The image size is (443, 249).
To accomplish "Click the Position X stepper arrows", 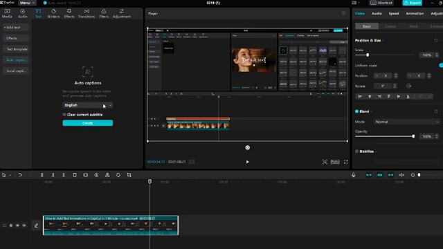I will click(396, 75).
